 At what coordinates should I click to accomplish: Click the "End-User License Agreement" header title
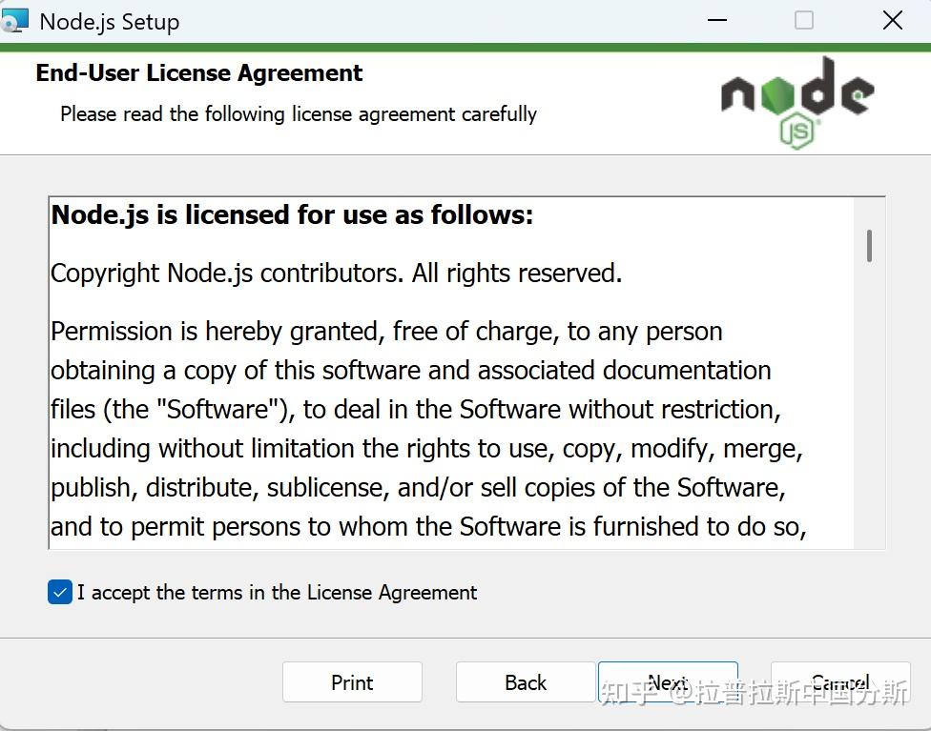click(x=199, y=73)
